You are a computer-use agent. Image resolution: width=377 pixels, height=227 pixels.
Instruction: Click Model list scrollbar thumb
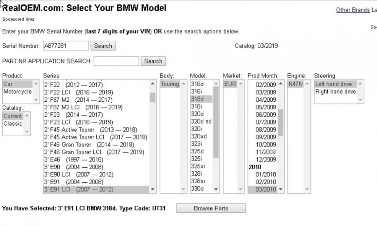[x=216, y=123]
